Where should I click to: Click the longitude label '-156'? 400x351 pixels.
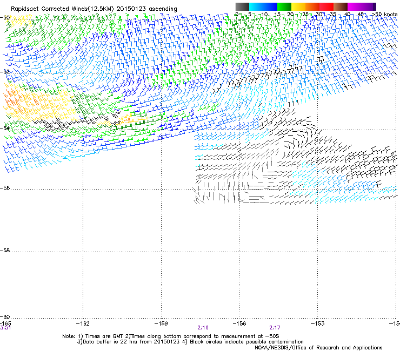pos(239,323)
